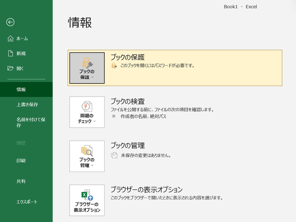Choose 名前を付けて保存 in the sidebar
The height and width of the screenshot is (222, 296).
[26, 123]
